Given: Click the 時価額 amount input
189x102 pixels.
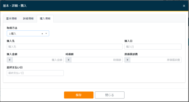Looking at the screenshot, I should pos(97,60).
